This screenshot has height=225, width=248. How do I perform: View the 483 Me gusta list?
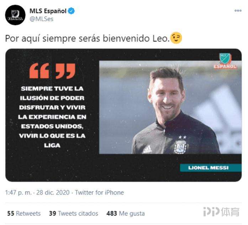pos(126,214)
